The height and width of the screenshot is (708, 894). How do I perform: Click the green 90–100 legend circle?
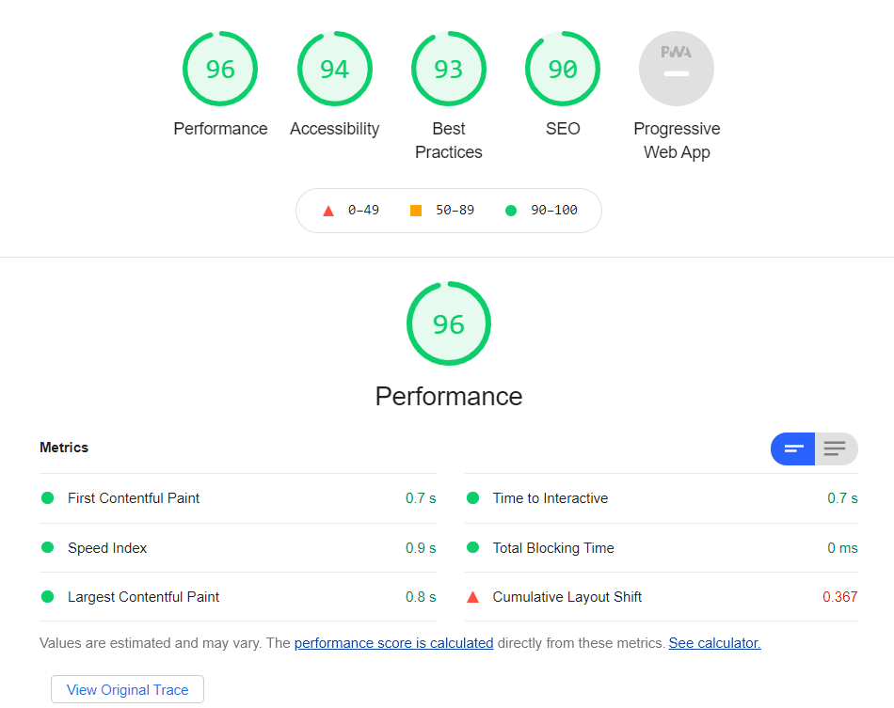[x=511, y=211]
